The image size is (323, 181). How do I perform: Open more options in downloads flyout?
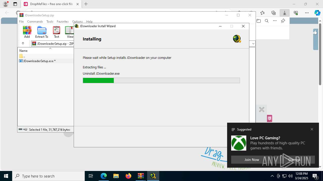click(275, 21)
